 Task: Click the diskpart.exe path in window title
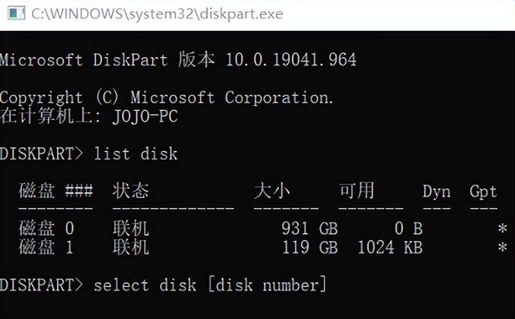coord(157,14)
